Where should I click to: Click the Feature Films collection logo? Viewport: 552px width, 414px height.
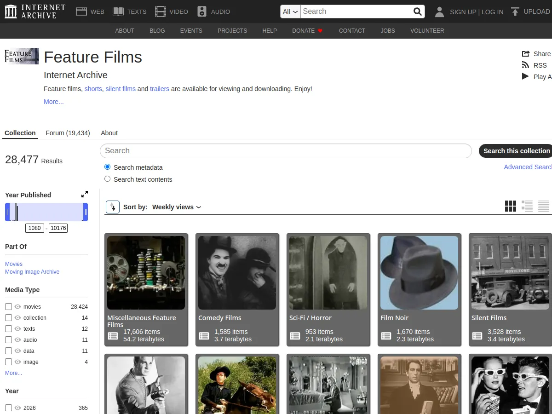[22, 56]
